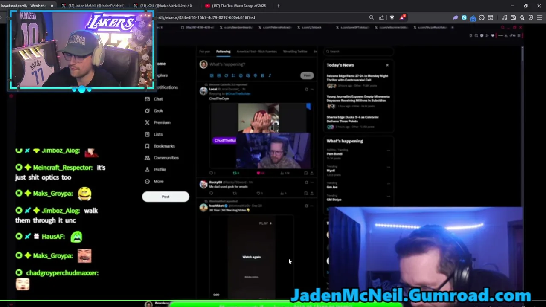This screenshot has width=546, height=307.
Task: Open Young Journalist Exposes Minnesota Daycares story
Action: (x=358, y=101)
